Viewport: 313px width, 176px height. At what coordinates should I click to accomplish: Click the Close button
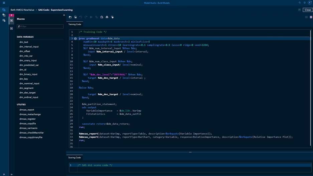pyautogui.click(x=307, y=10)
